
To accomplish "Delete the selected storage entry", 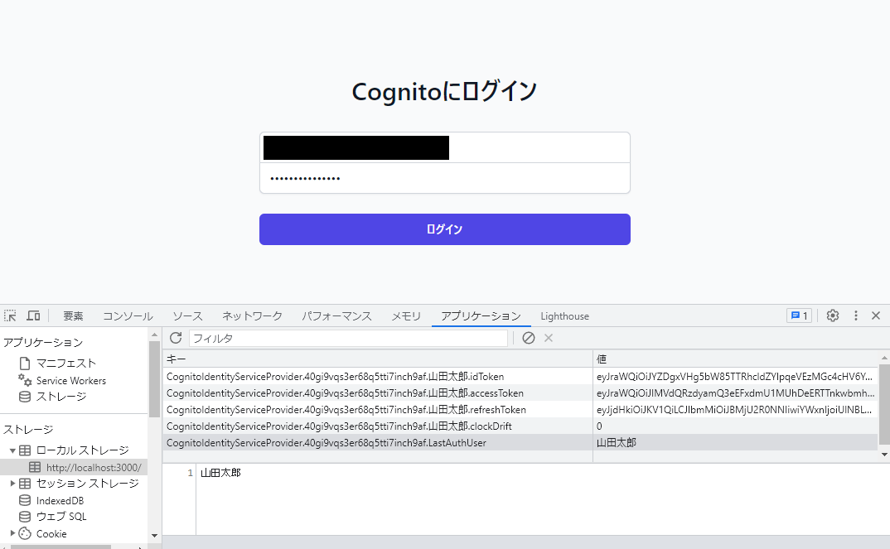I will [x=549, y=338].
